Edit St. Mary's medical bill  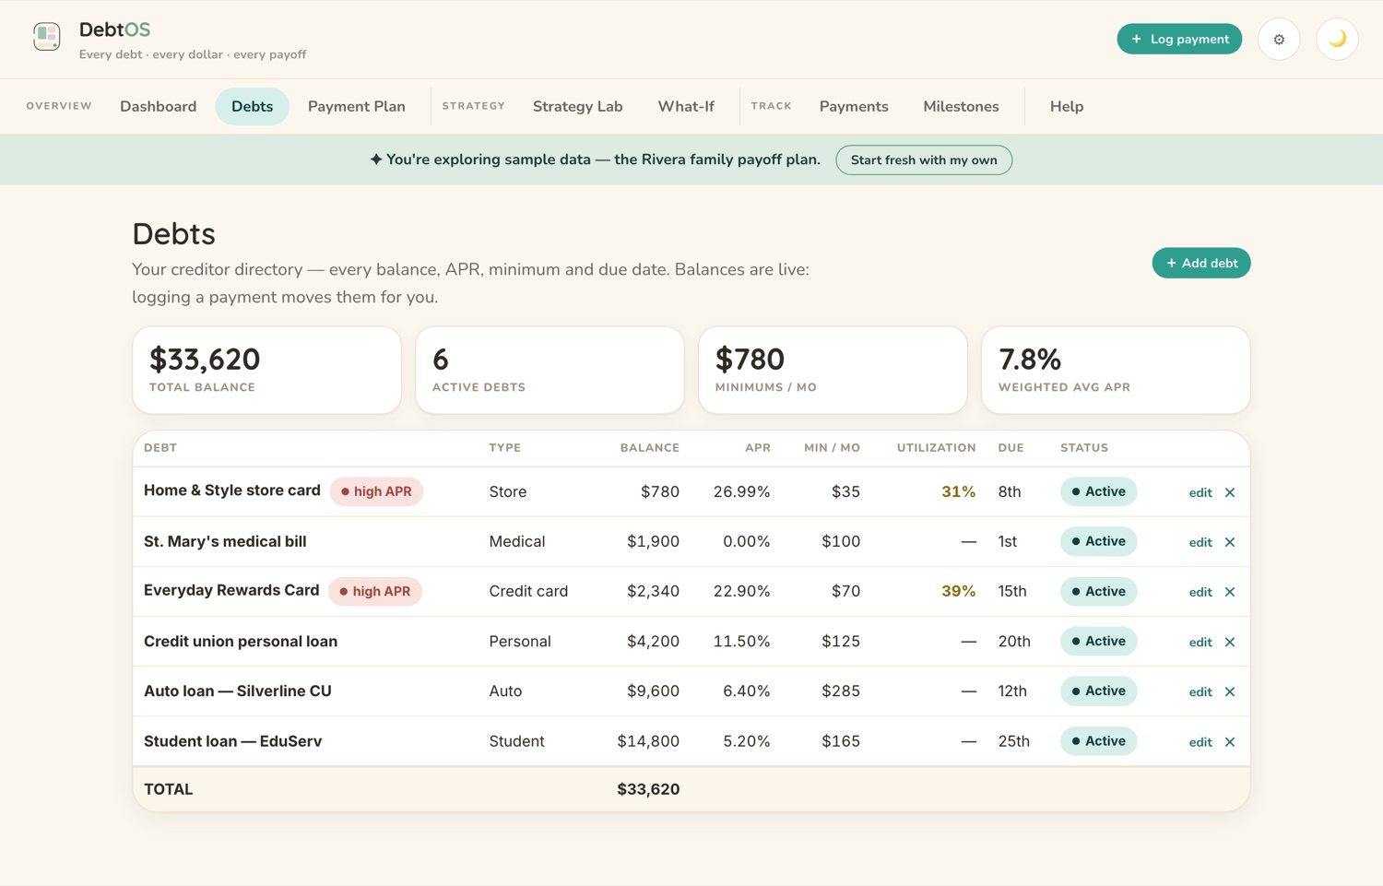pos(1200,542)
